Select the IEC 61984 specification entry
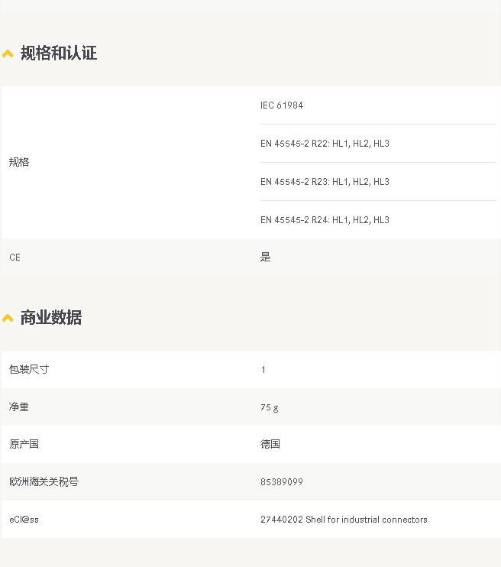The height and width of the screenshot is (567, 501). click(x=282, y=105)
